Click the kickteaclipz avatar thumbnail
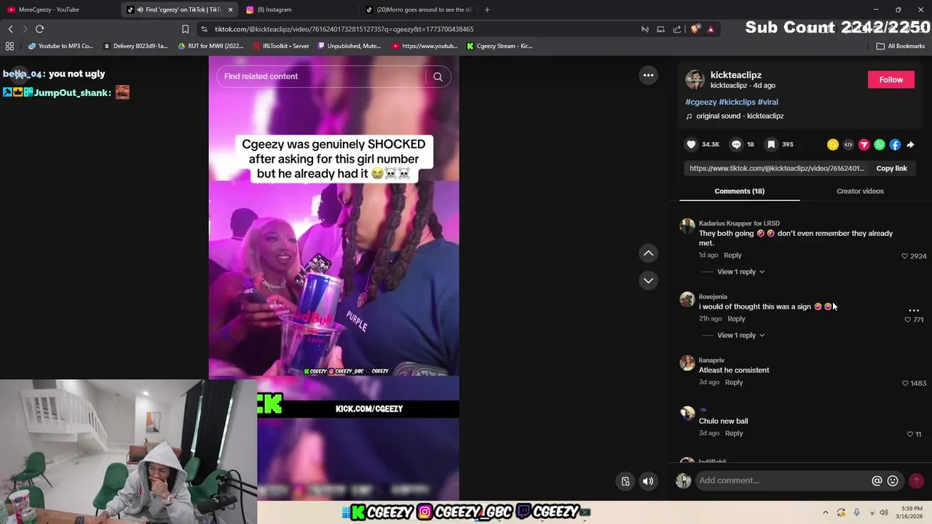 pyautogui.click(x=695, y=80)
